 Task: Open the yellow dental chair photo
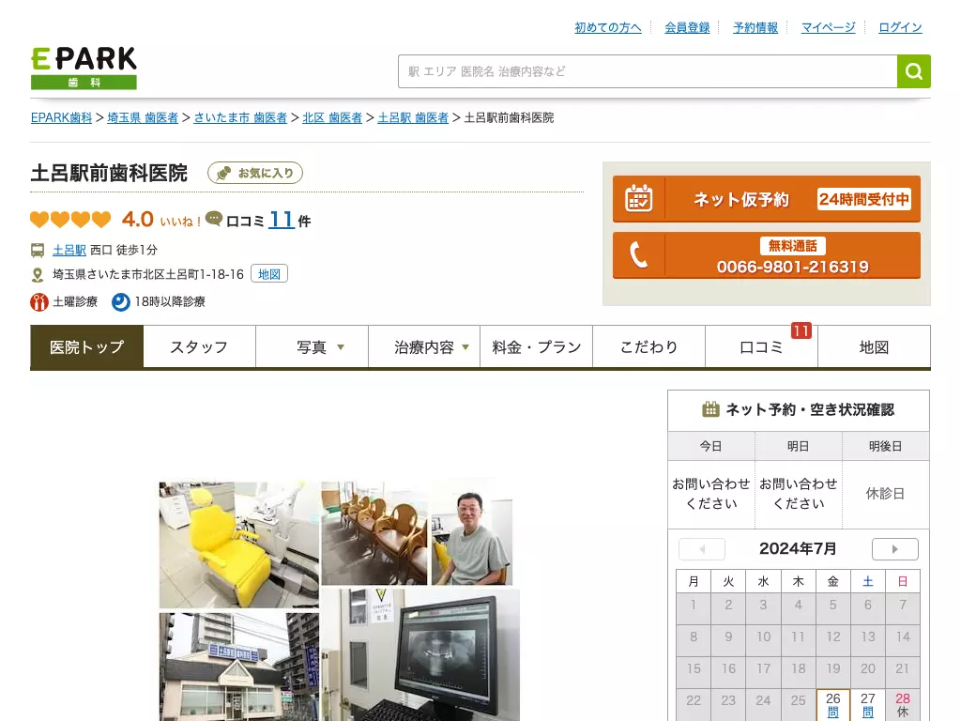coord(239,545)
